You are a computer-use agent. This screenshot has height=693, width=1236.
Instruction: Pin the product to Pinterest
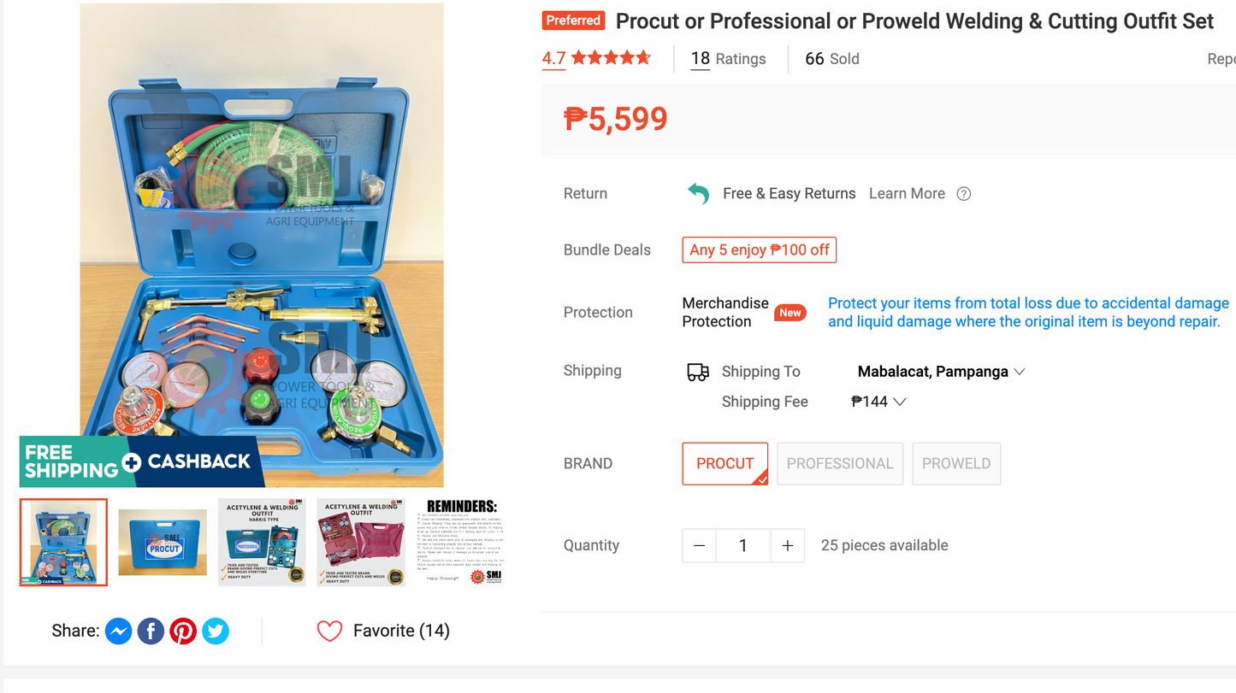pyautogui.click(x=183, y=631)
